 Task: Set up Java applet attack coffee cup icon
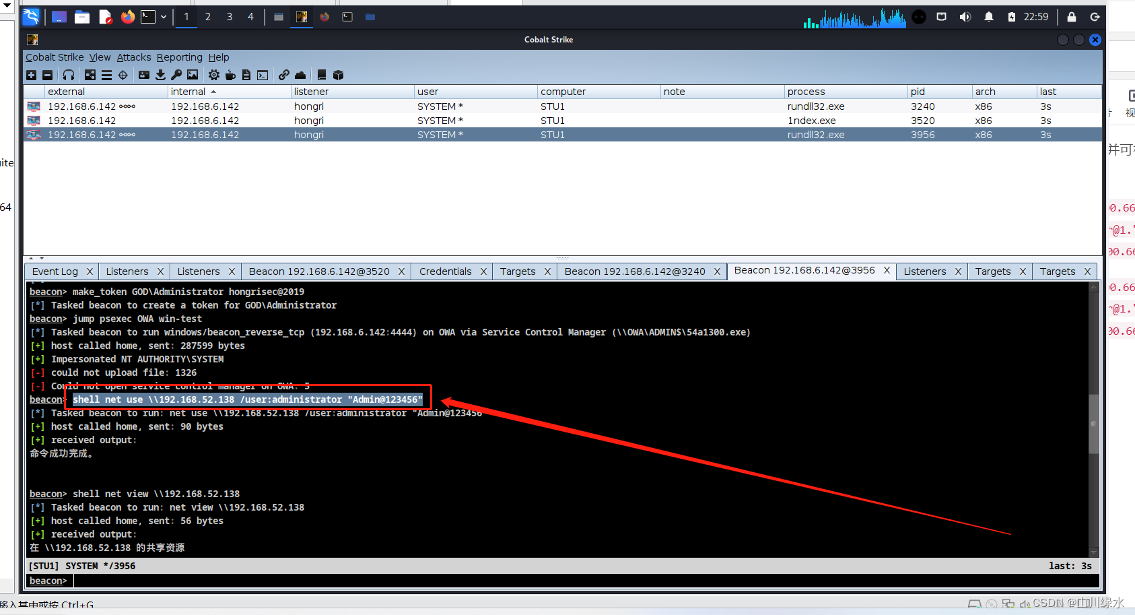point(230,75)
